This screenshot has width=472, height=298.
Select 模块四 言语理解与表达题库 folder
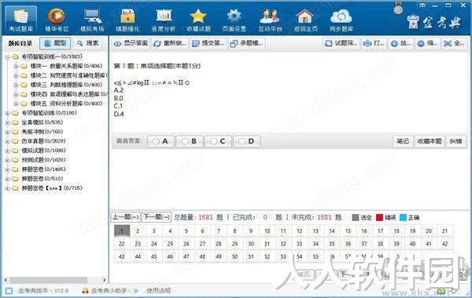tap(69, 94)
